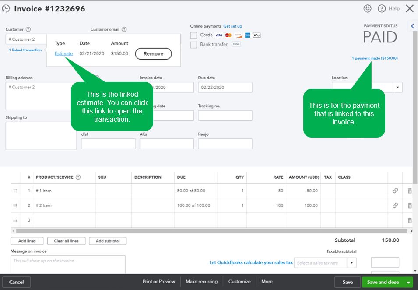Click the 100.00 of 100.00 due cell
The height and width of the screenshot is (290, 418).
click(196, 205)
